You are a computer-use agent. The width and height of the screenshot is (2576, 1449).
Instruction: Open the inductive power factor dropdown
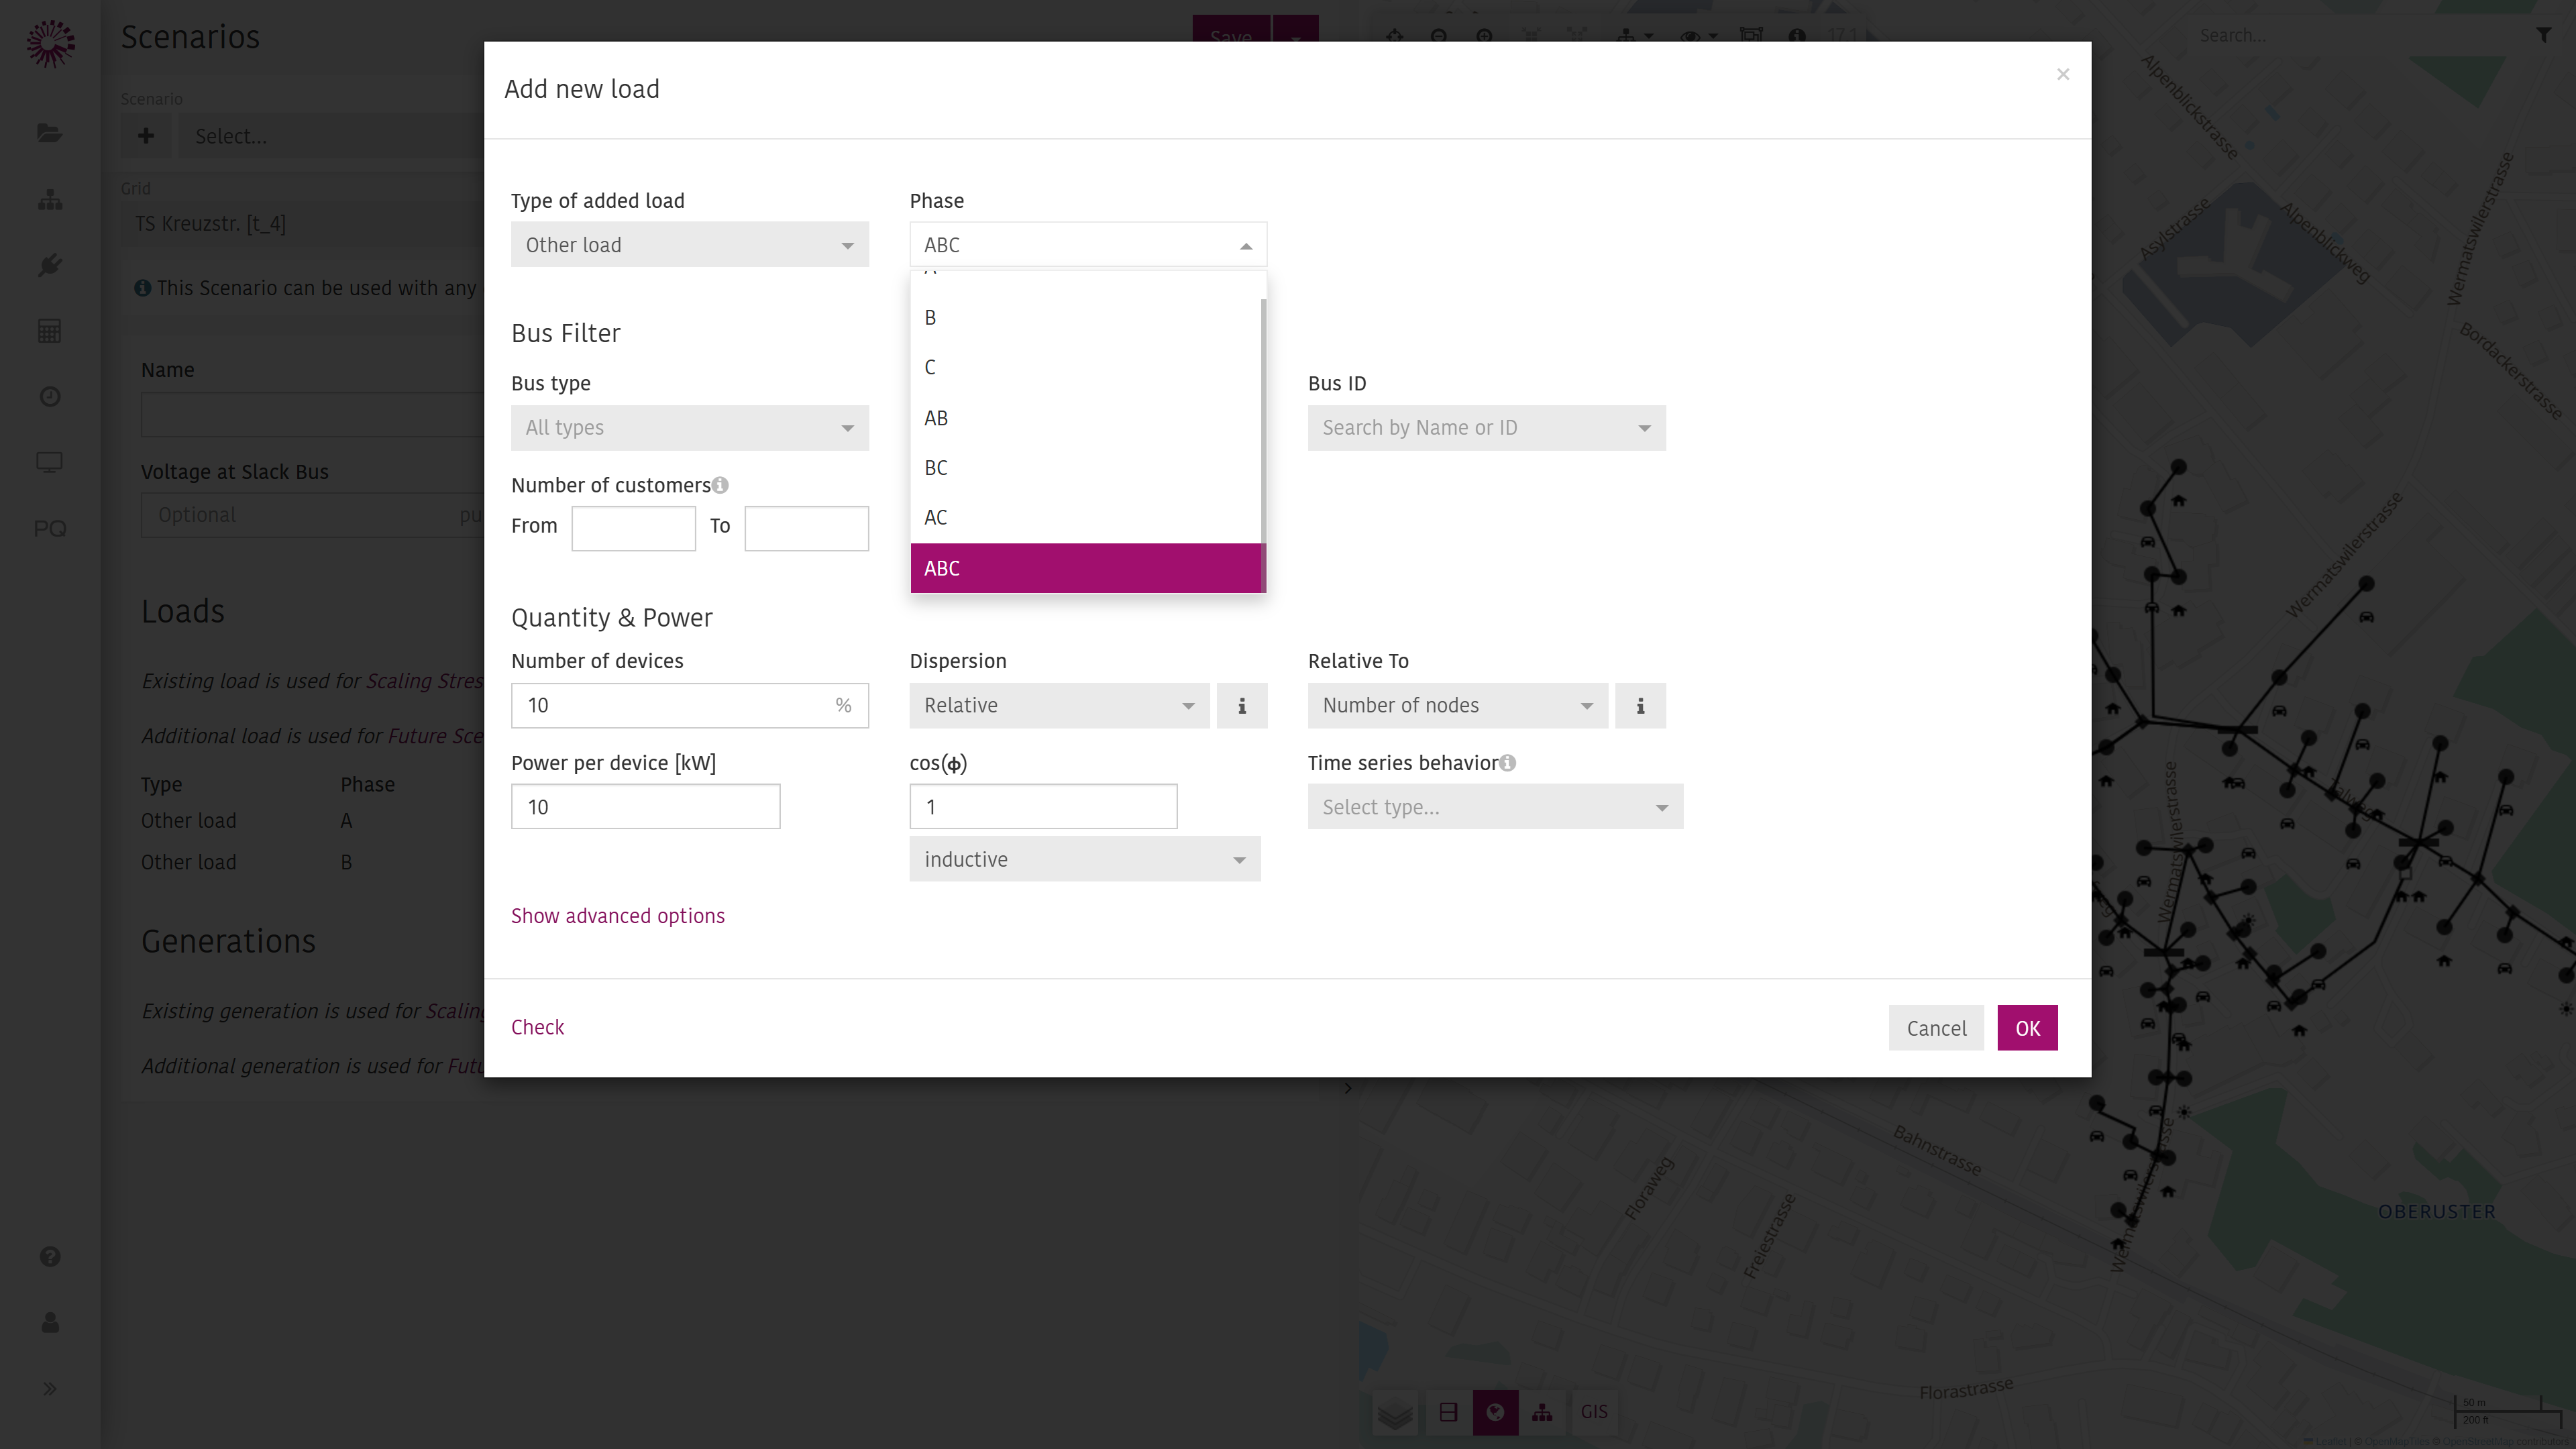pyautogui.click(x=1085, y=860)
